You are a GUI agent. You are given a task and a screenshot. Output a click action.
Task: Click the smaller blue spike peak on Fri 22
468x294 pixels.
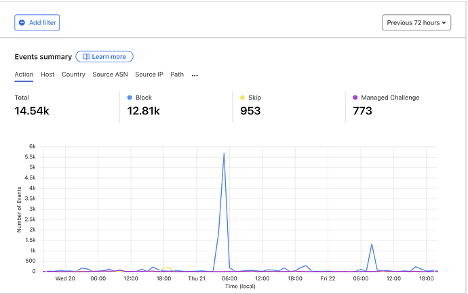(x=372, y=244)
